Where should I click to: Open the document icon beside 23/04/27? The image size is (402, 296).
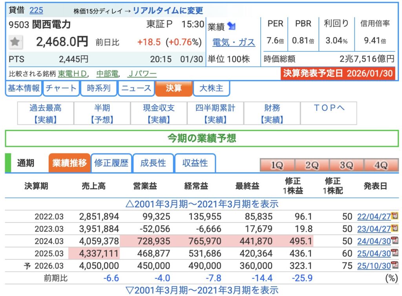(395, 228)
